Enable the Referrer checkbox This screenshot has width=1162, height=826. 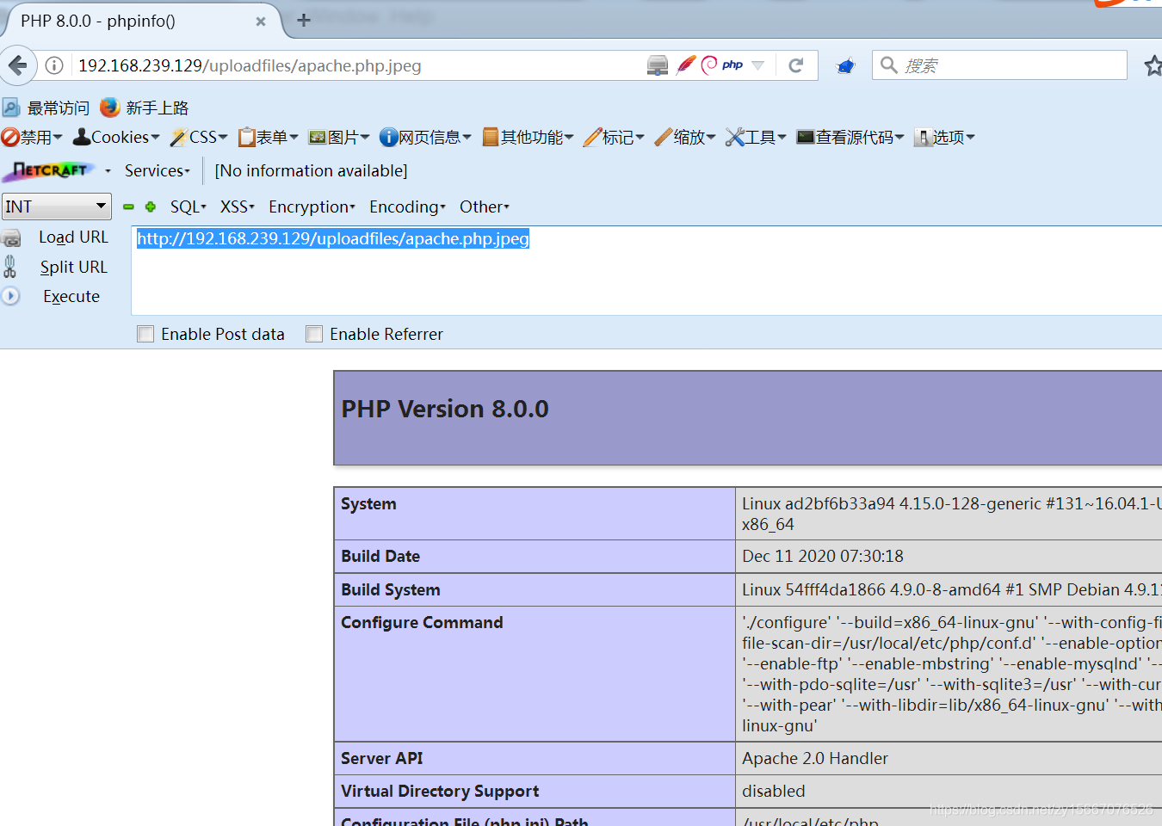click(x=314, y=334)
